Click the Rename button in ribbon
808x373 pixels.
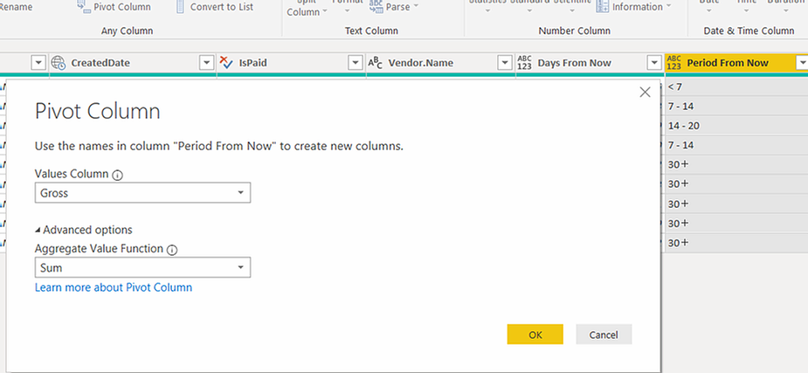coord(16,7)
